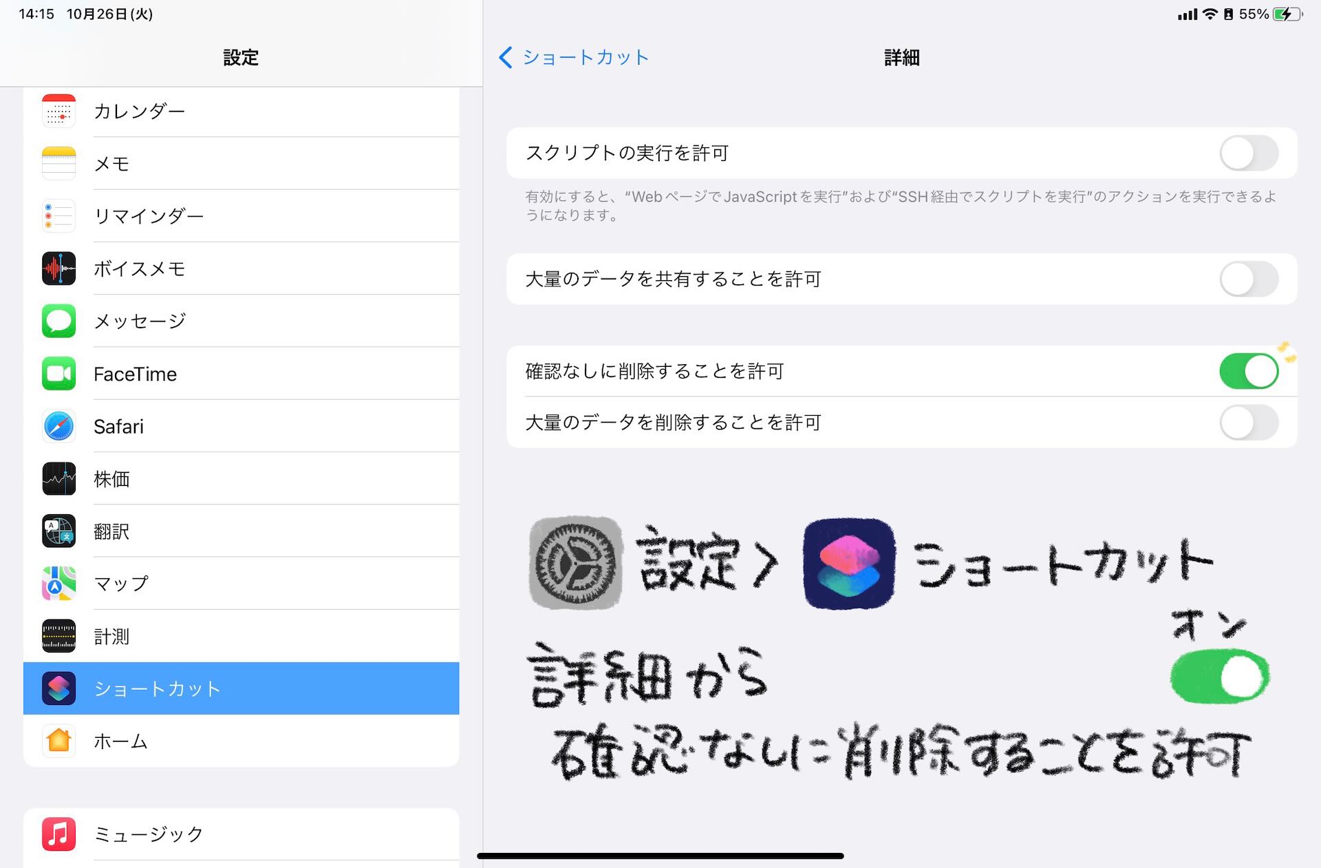Tap the Translate (翻訳) icon

58,531
